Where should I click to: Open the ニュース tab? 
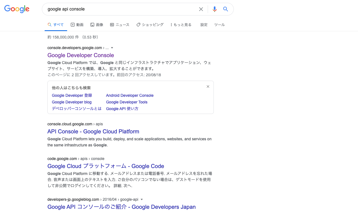tap(120, 25)
